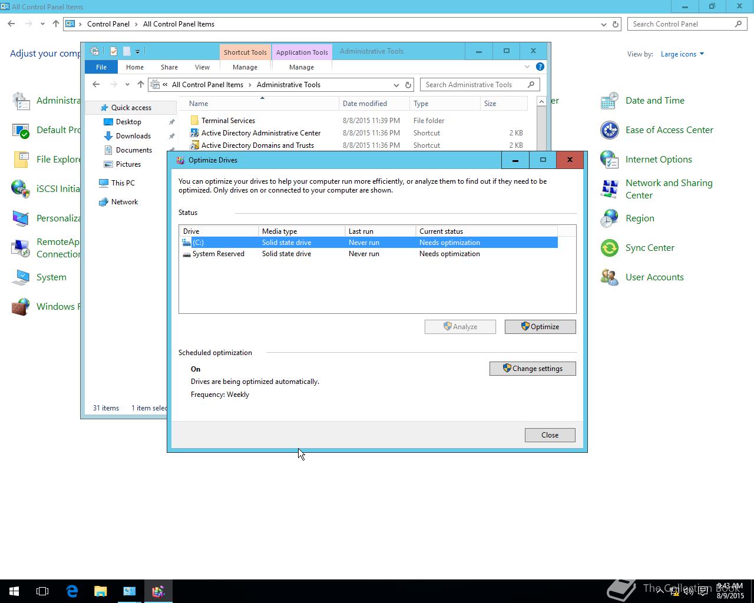
Task: Open the View by Large icons dropdown
Action: point(682,54)
